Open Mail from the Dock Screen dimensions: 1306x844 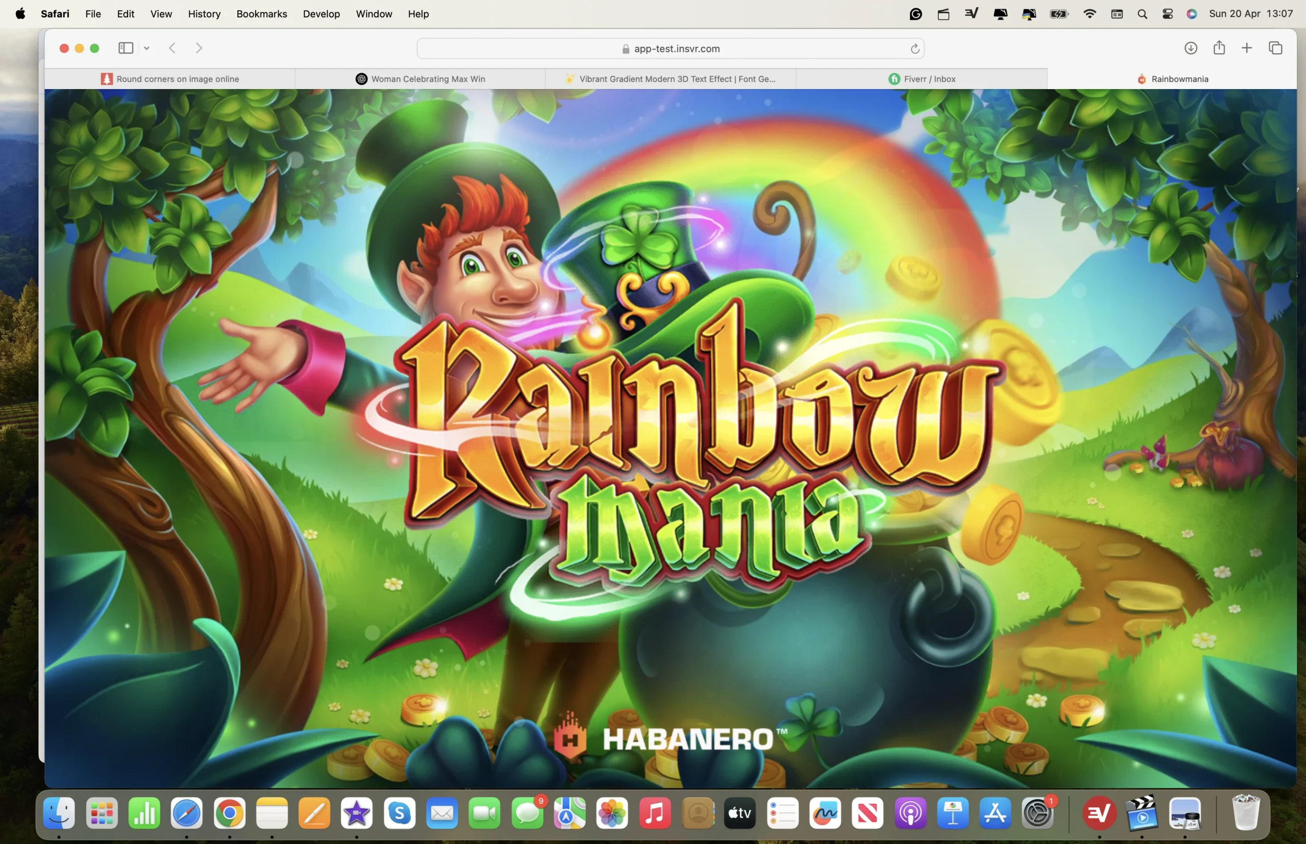[x=442, y=813]
